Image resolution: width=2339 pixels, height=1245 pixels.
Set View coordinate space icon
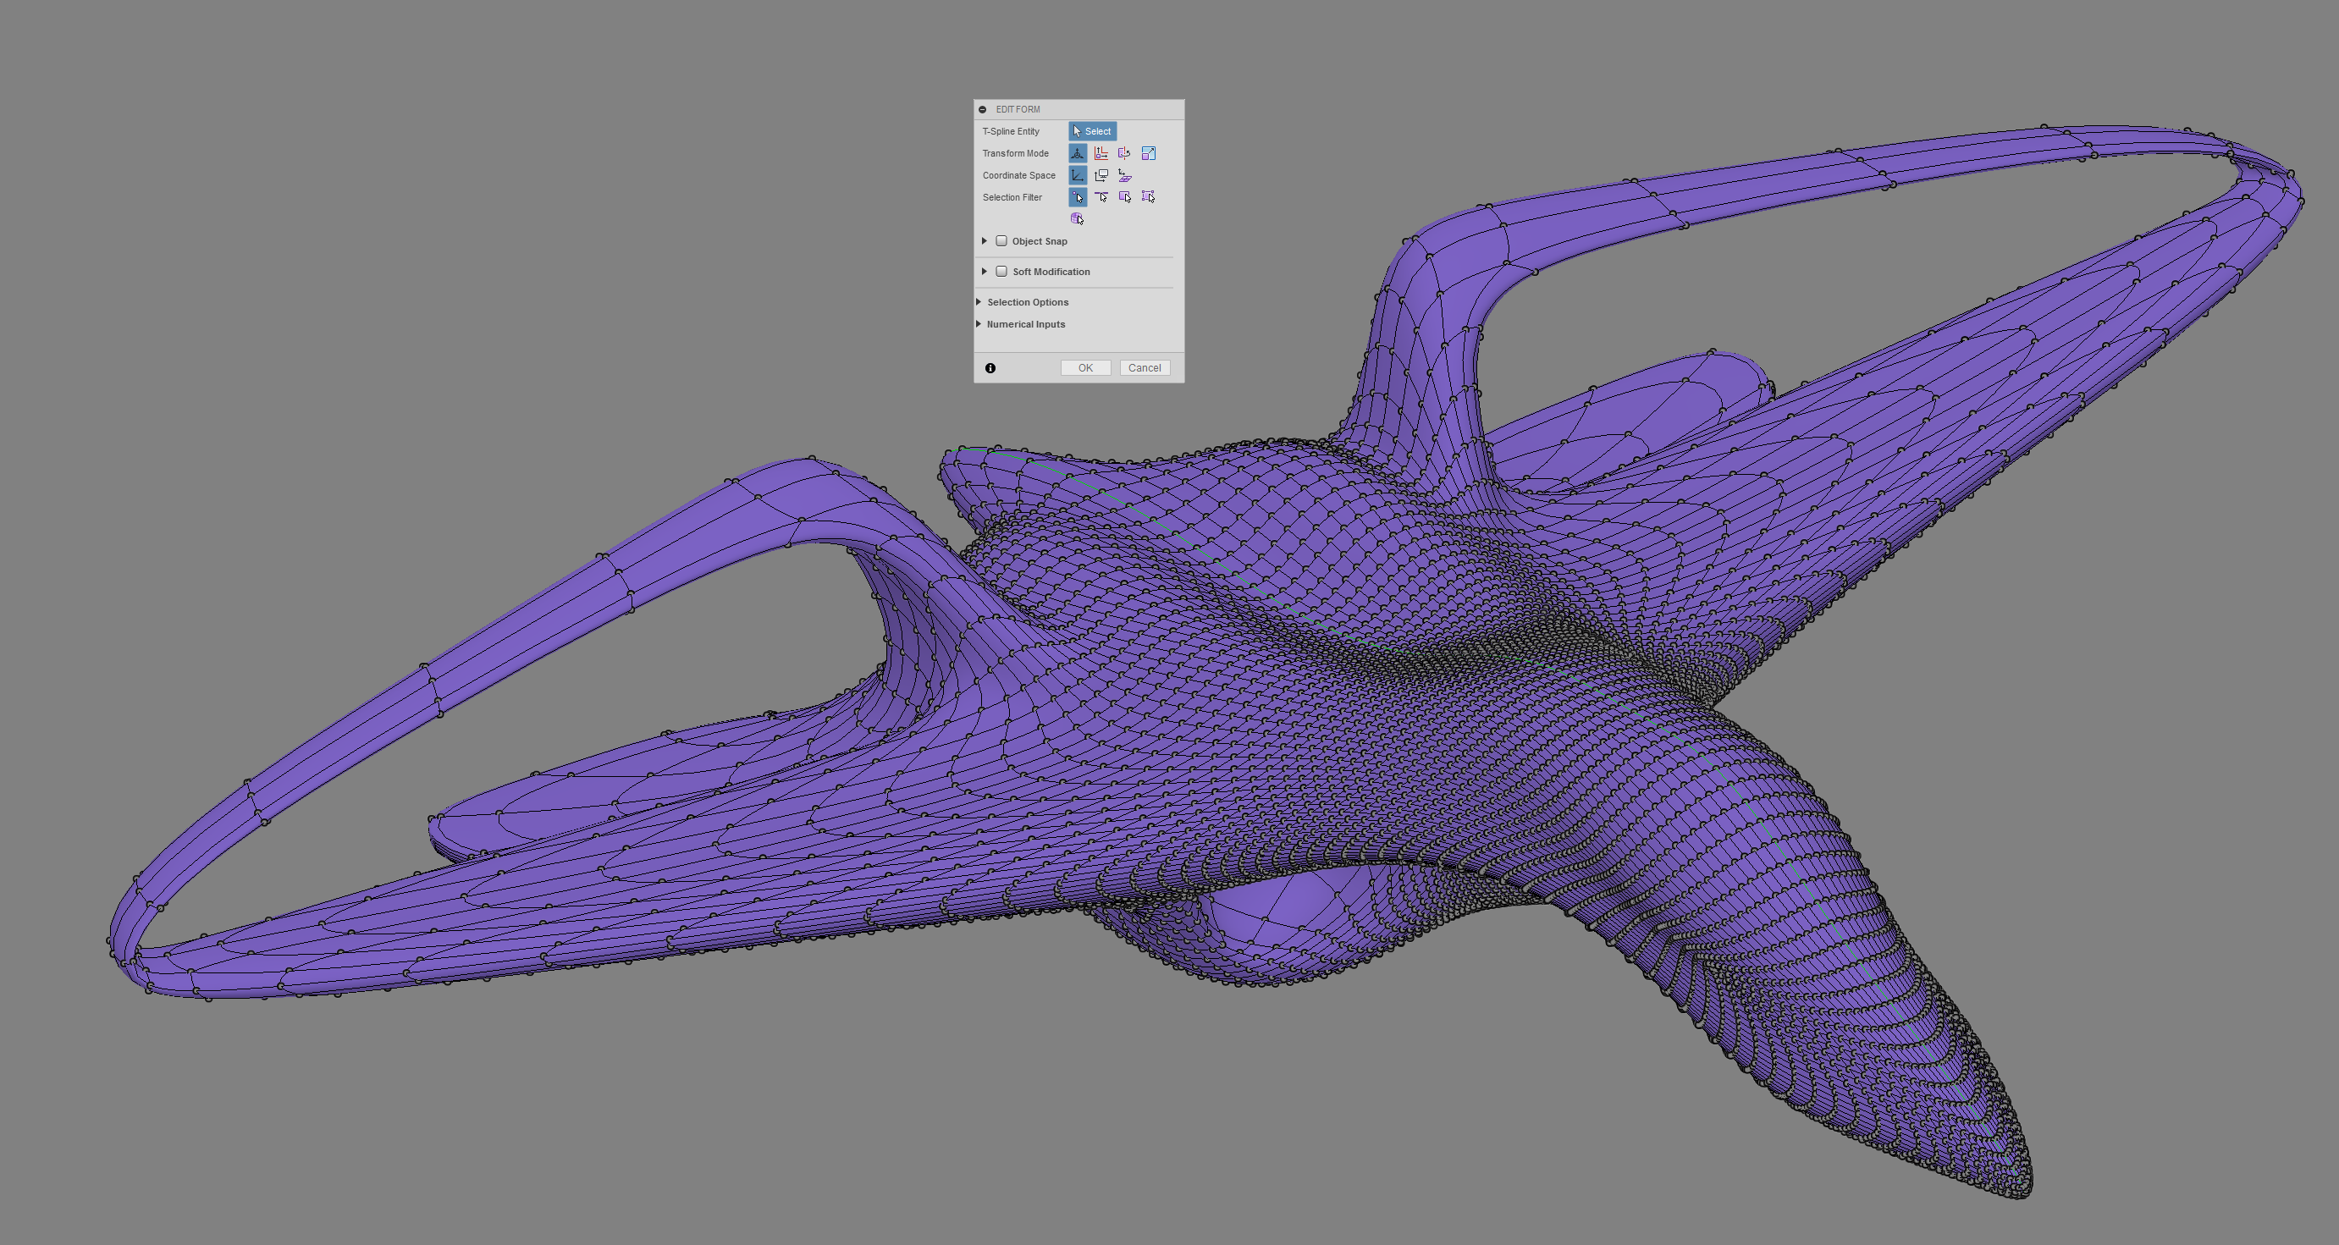[x=1101, y=175]
